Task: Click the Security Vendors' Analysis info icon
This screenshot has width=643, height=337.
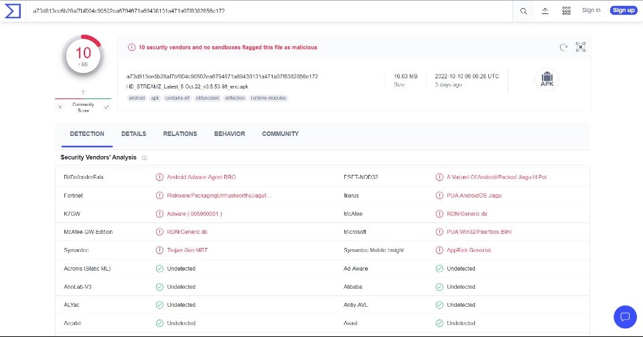Action: [x=145, y=158]
